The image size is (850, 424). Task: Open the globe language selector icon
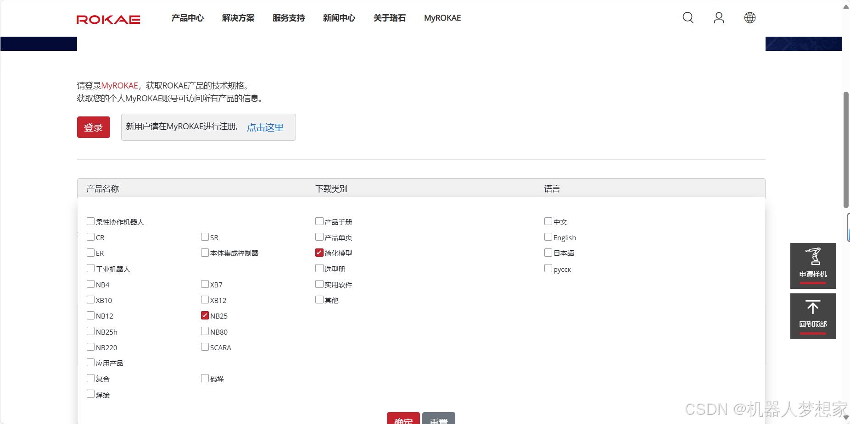(x=750, y=17)
